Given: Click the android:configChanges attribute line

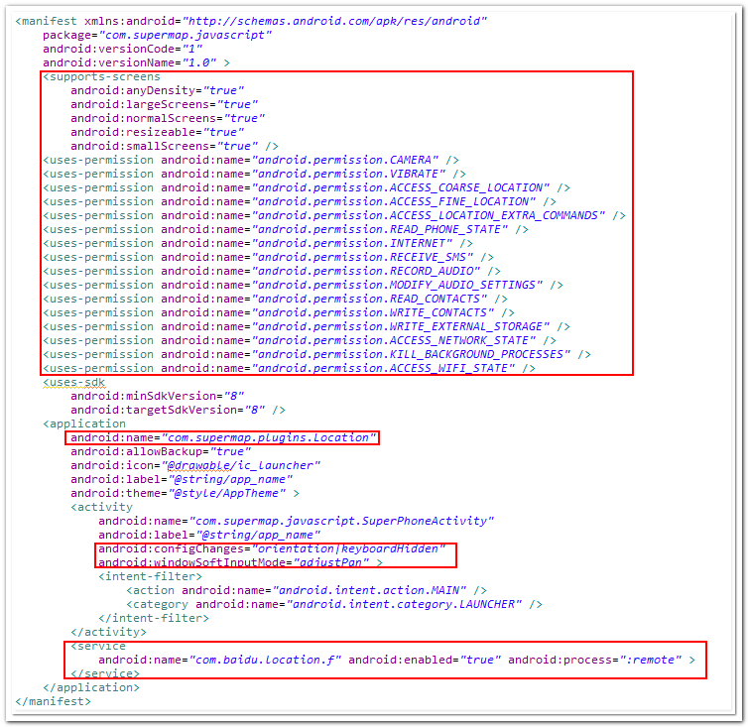Looking at the screenshot, I should pos(276,548).
